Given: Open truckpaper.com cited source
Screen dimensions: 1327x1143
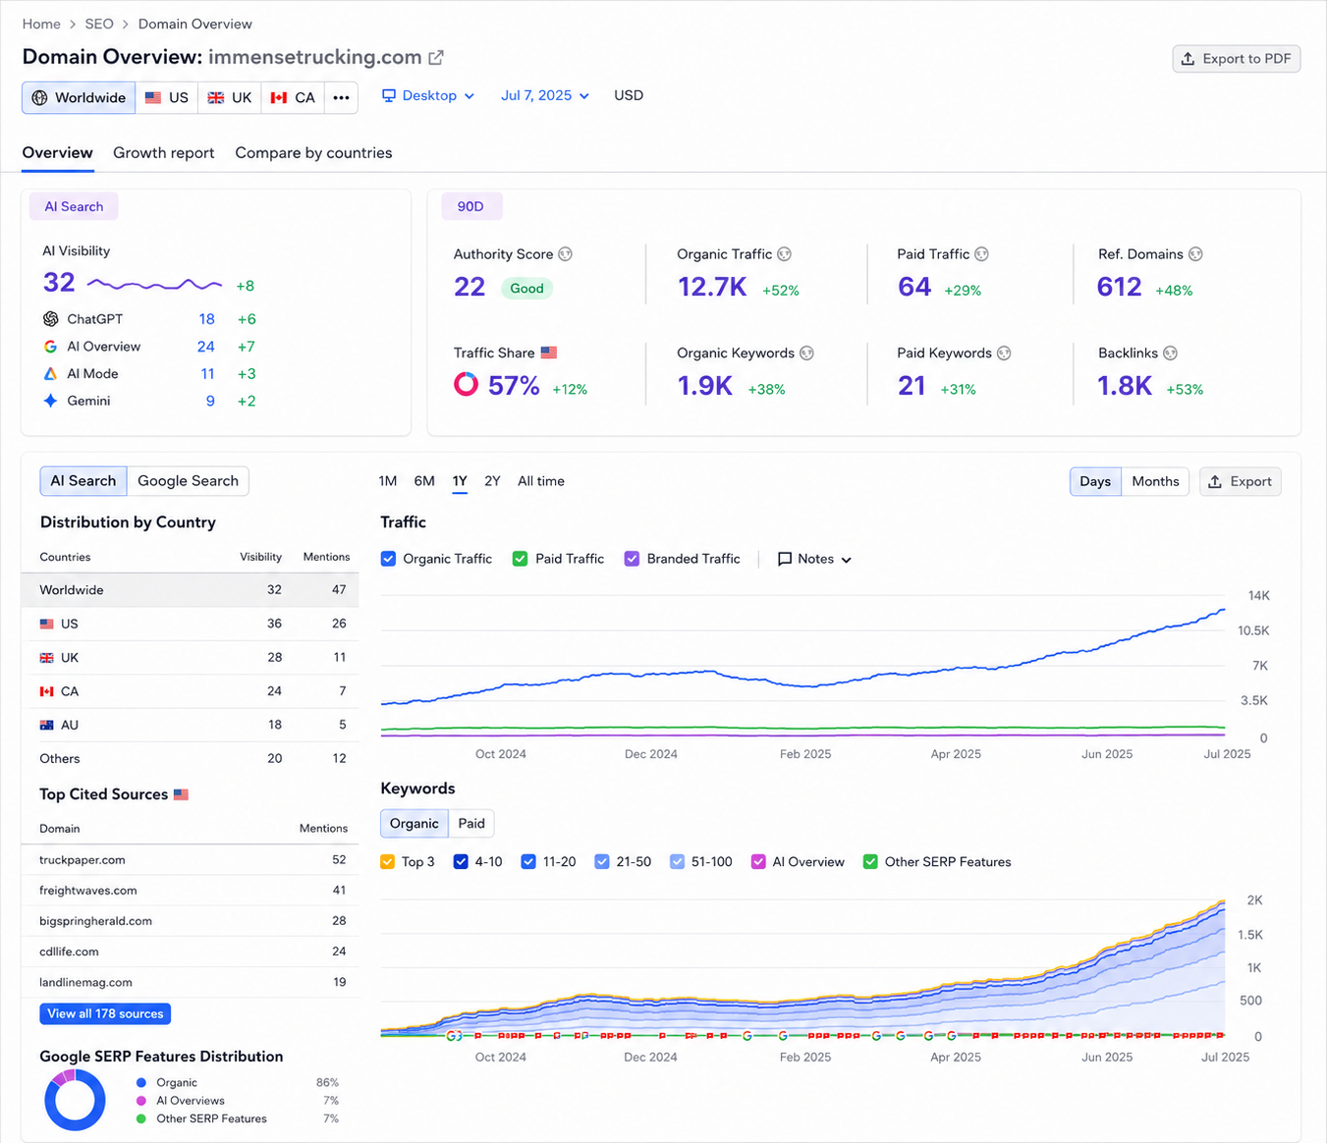Looking at the screenshot, I should coord(83,860).
